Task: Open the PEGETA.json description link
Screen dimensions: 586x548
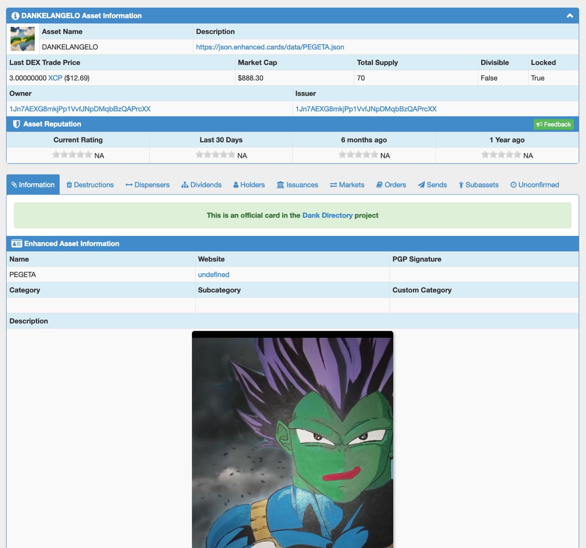Action: (x=270, y=47)
